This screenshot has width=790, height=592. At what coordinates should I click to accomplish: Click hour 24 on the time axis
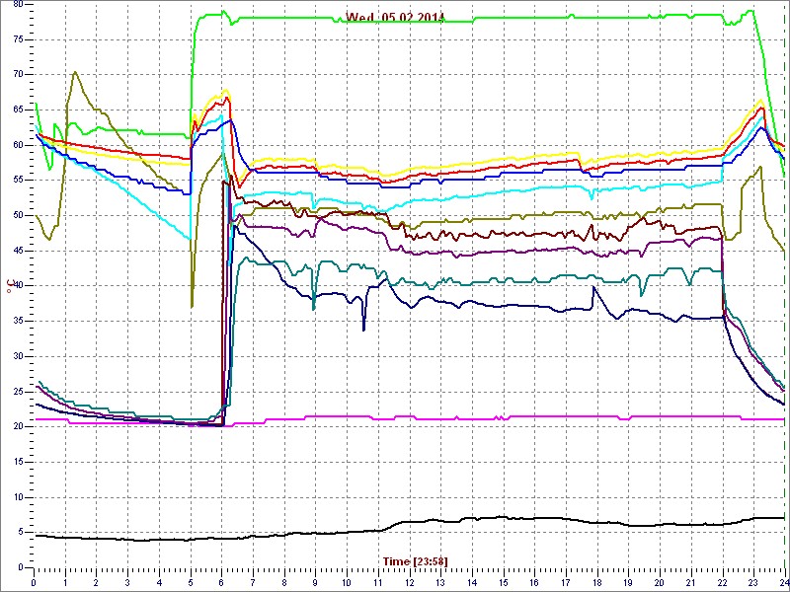click(783, 582)
